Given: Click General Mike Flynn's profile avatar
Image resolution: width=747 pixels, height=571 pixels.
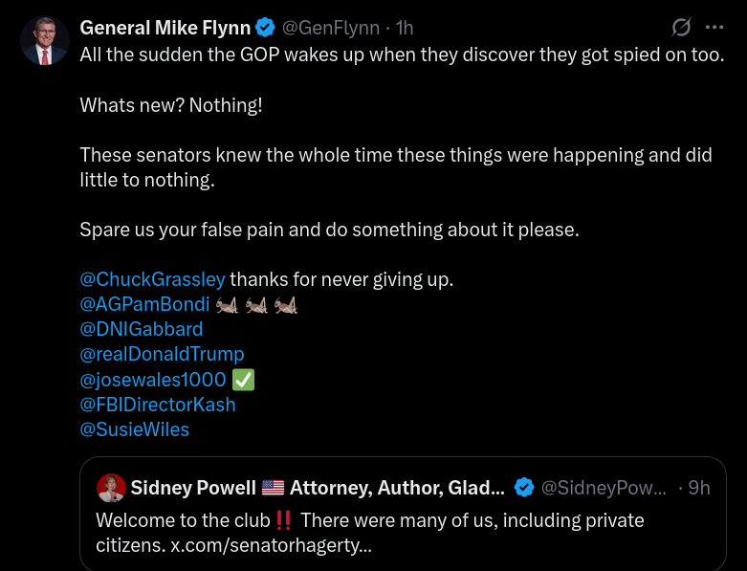Looking at the screenshot, I should pos(45,41).
